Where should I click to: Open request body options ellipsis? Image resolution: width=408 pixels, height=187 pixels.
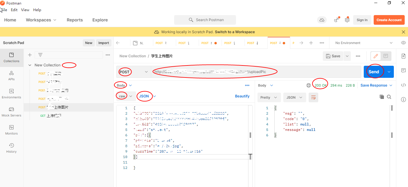247,85
